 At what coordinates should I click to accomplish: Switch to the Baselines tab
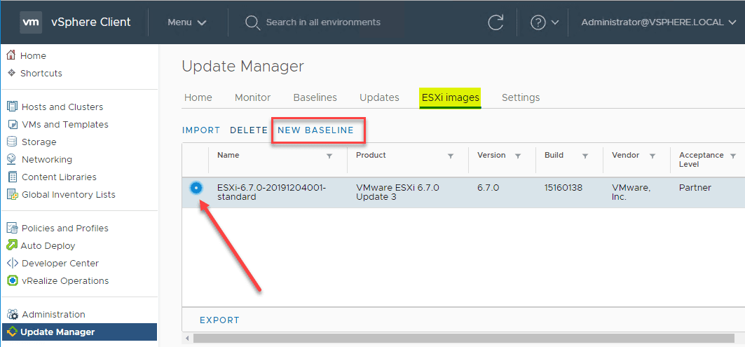point(315,97)
